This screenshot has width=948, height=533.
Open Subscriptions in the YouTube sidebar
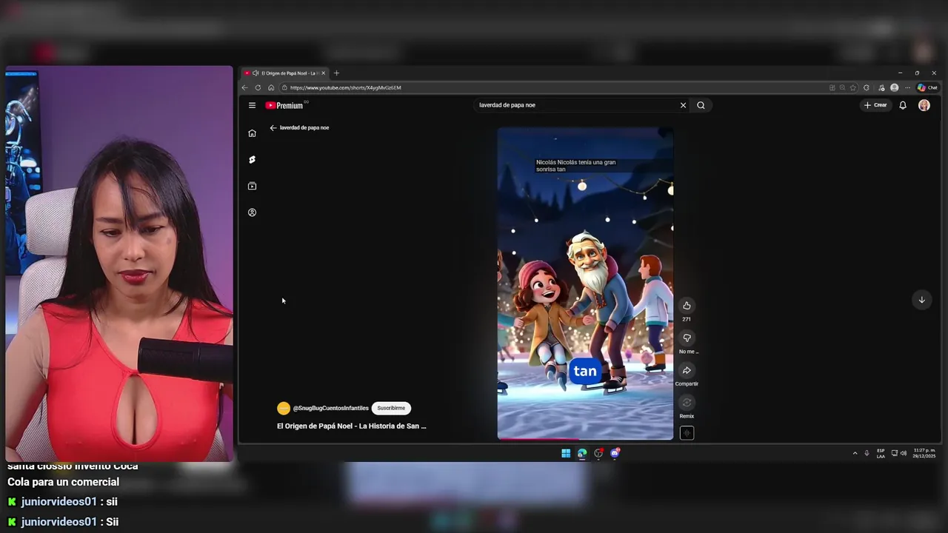pyautogui.click(x=252, y=186)
